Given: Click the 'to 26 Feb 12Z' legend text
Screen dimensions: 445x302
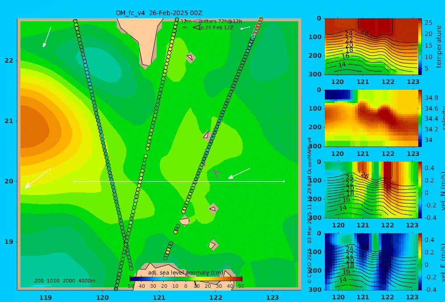Looking at the screenshot, I should [216, 28].
